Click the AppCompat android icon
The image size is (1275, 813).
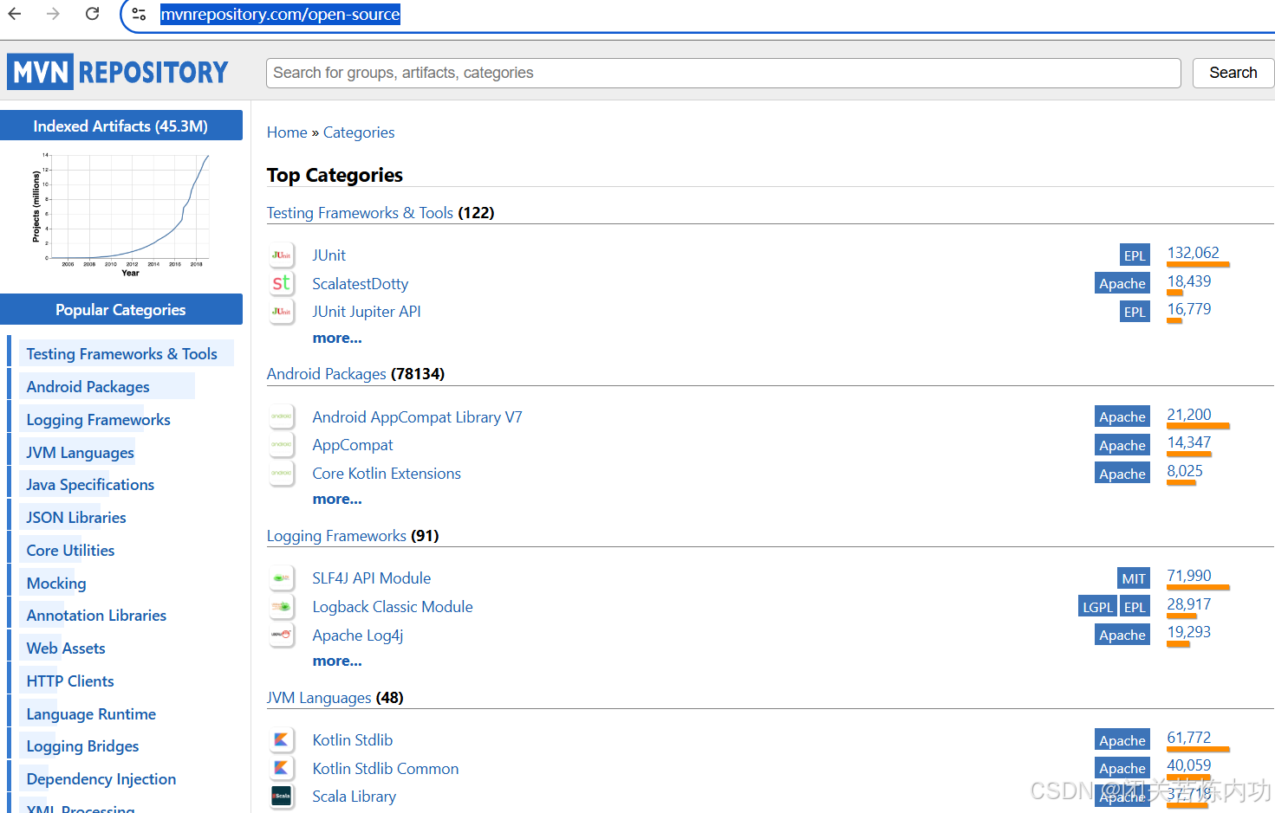282,445
